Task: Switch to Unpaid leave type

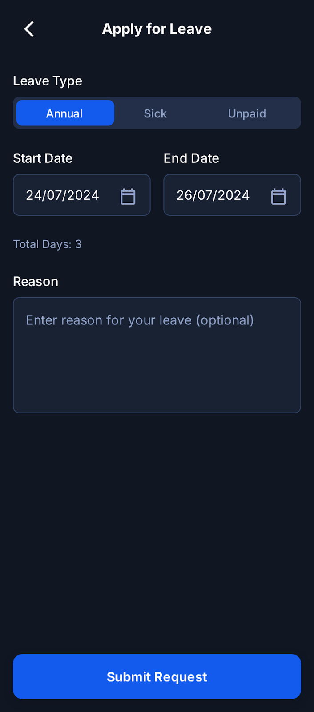Action: [247, 113]
